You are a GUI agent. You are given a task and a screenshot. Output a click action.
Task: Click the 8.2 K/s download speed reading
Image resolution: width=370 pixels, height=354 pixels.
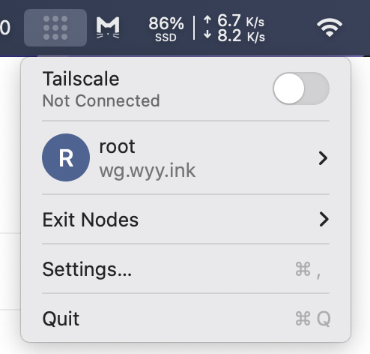coord(234,36)
